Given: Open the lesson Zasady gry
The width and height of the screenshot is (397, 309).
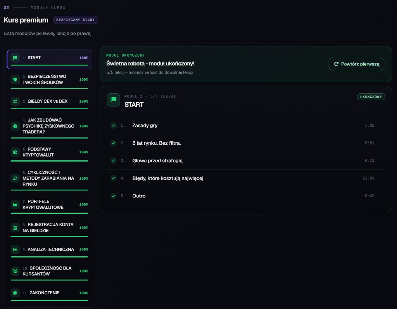Looking at the screenshot, I should click(245, 125).
